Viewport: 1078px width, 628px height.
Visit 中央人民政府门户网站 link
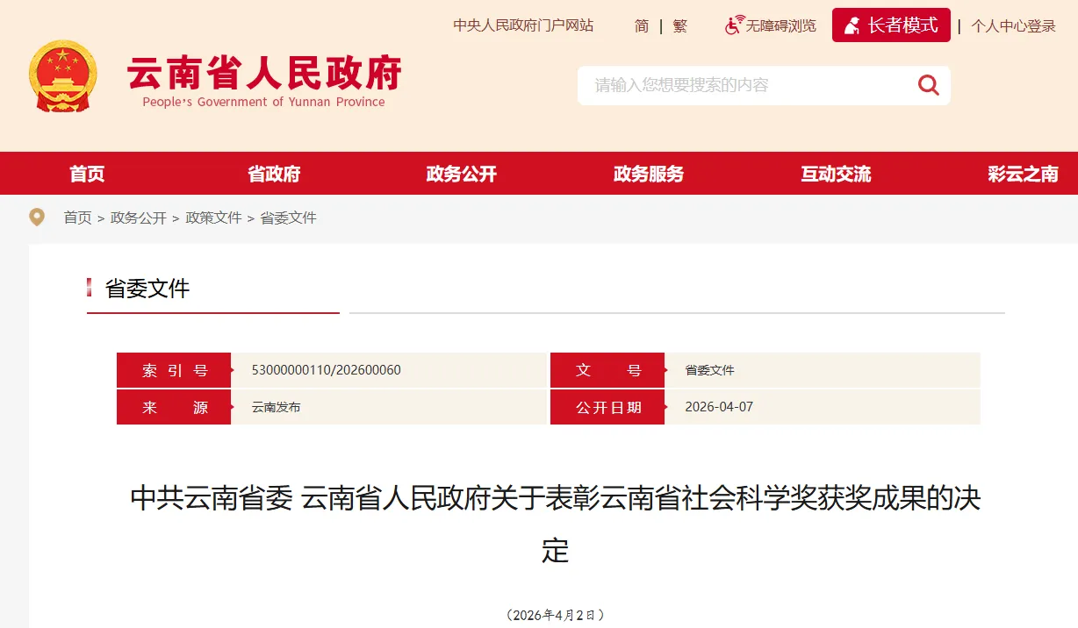[x=523, y=25]
